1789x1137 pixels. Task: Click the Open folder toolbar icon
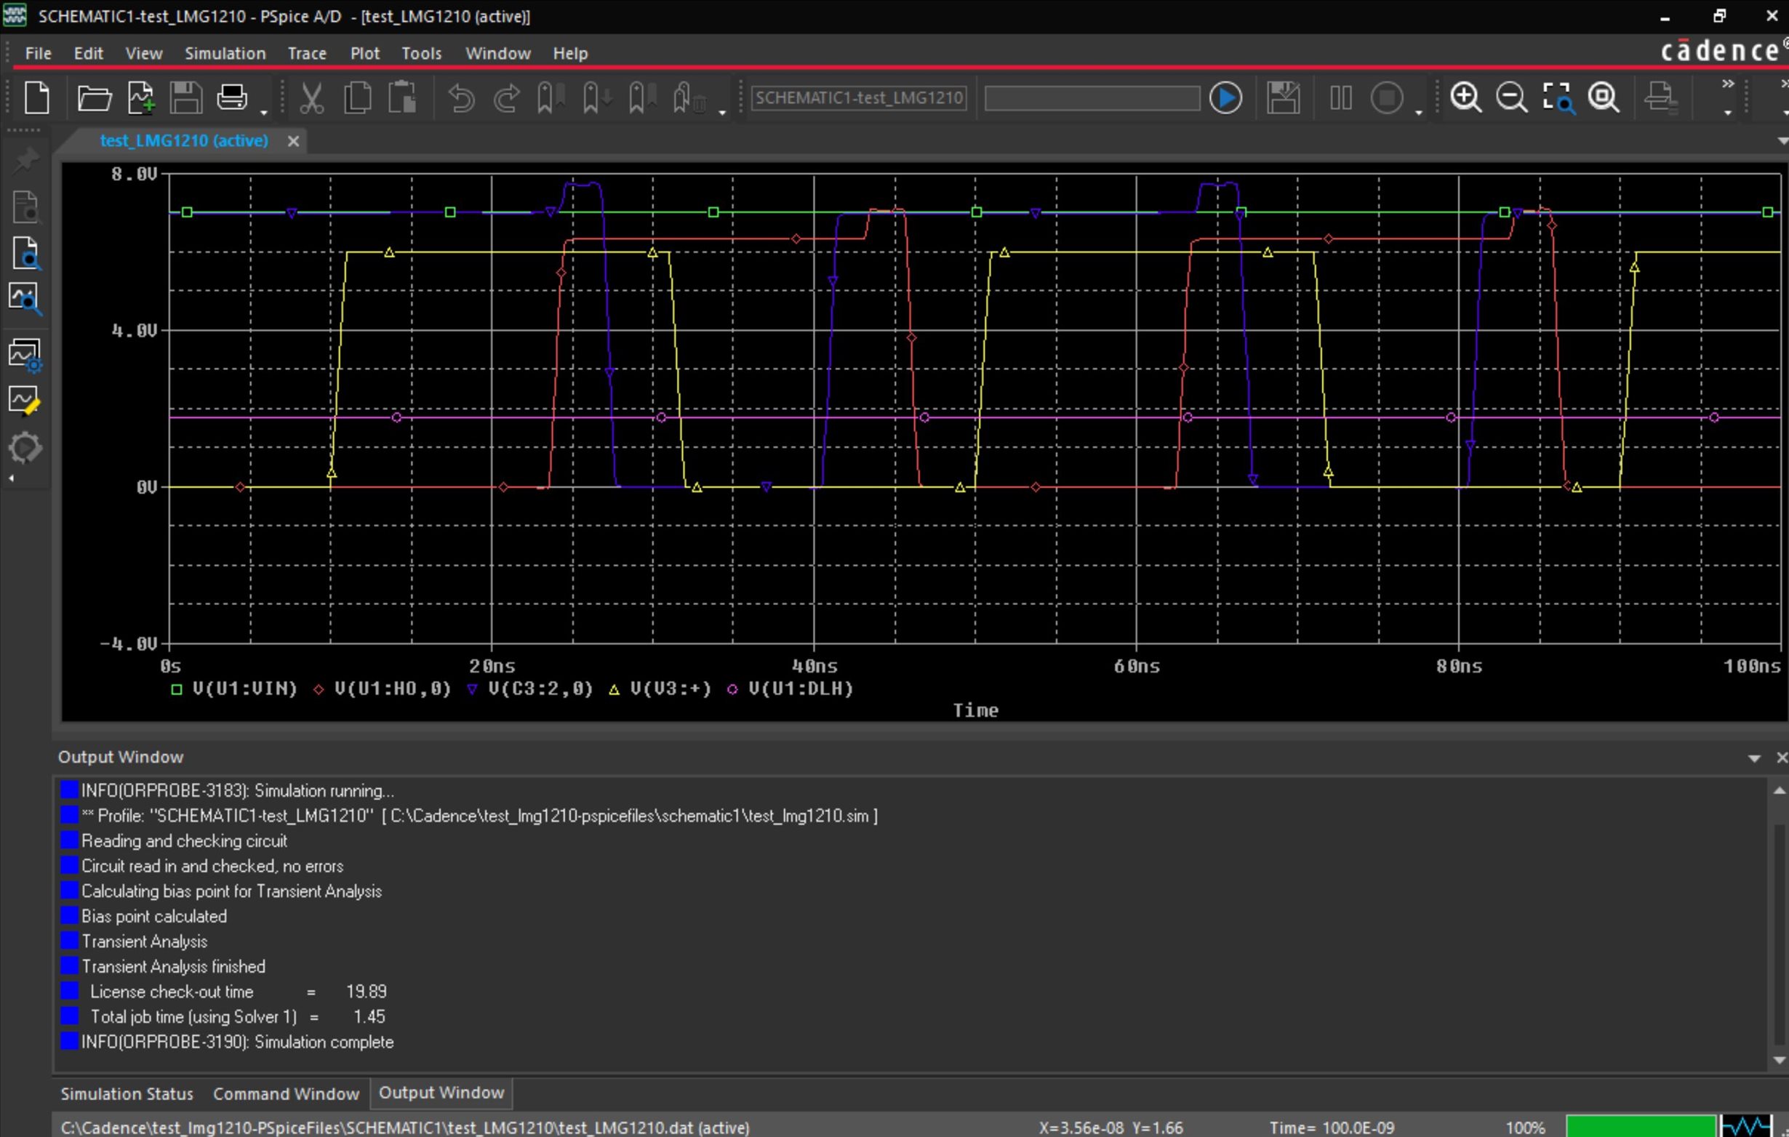(x=94, y=97)
